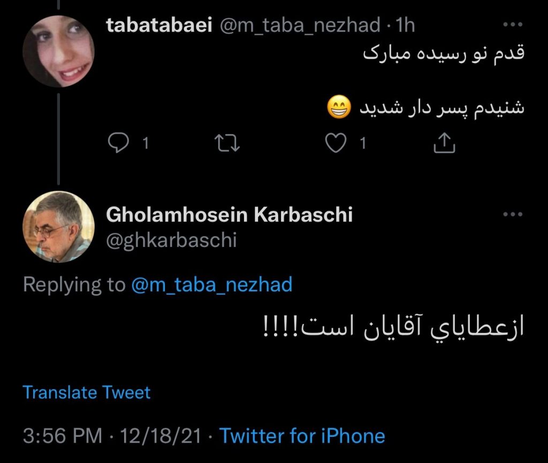Image resolution: width=548 pixels, height=463 pixels.
Task: Select Karbaschi's Persian reply text
Action: point(393,327)
